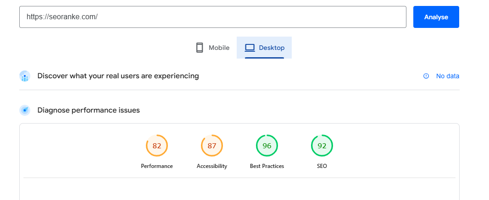
Task: Click the Diagnose performance issues icon
Action: tap(25, 110)
